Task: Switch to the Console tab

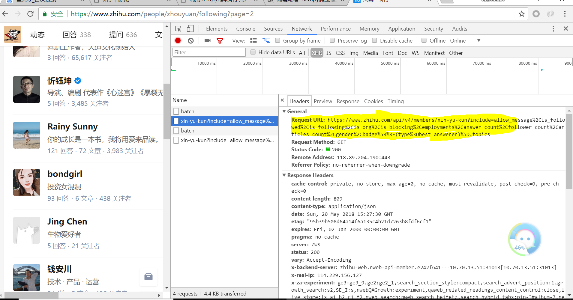Action: pyautogui.click(x=246, y=29)
